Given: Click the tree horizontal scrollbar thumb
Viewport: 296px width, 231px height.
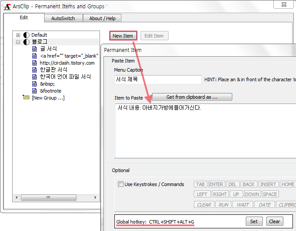Looking at the screenshot, I should coord(48,197).
